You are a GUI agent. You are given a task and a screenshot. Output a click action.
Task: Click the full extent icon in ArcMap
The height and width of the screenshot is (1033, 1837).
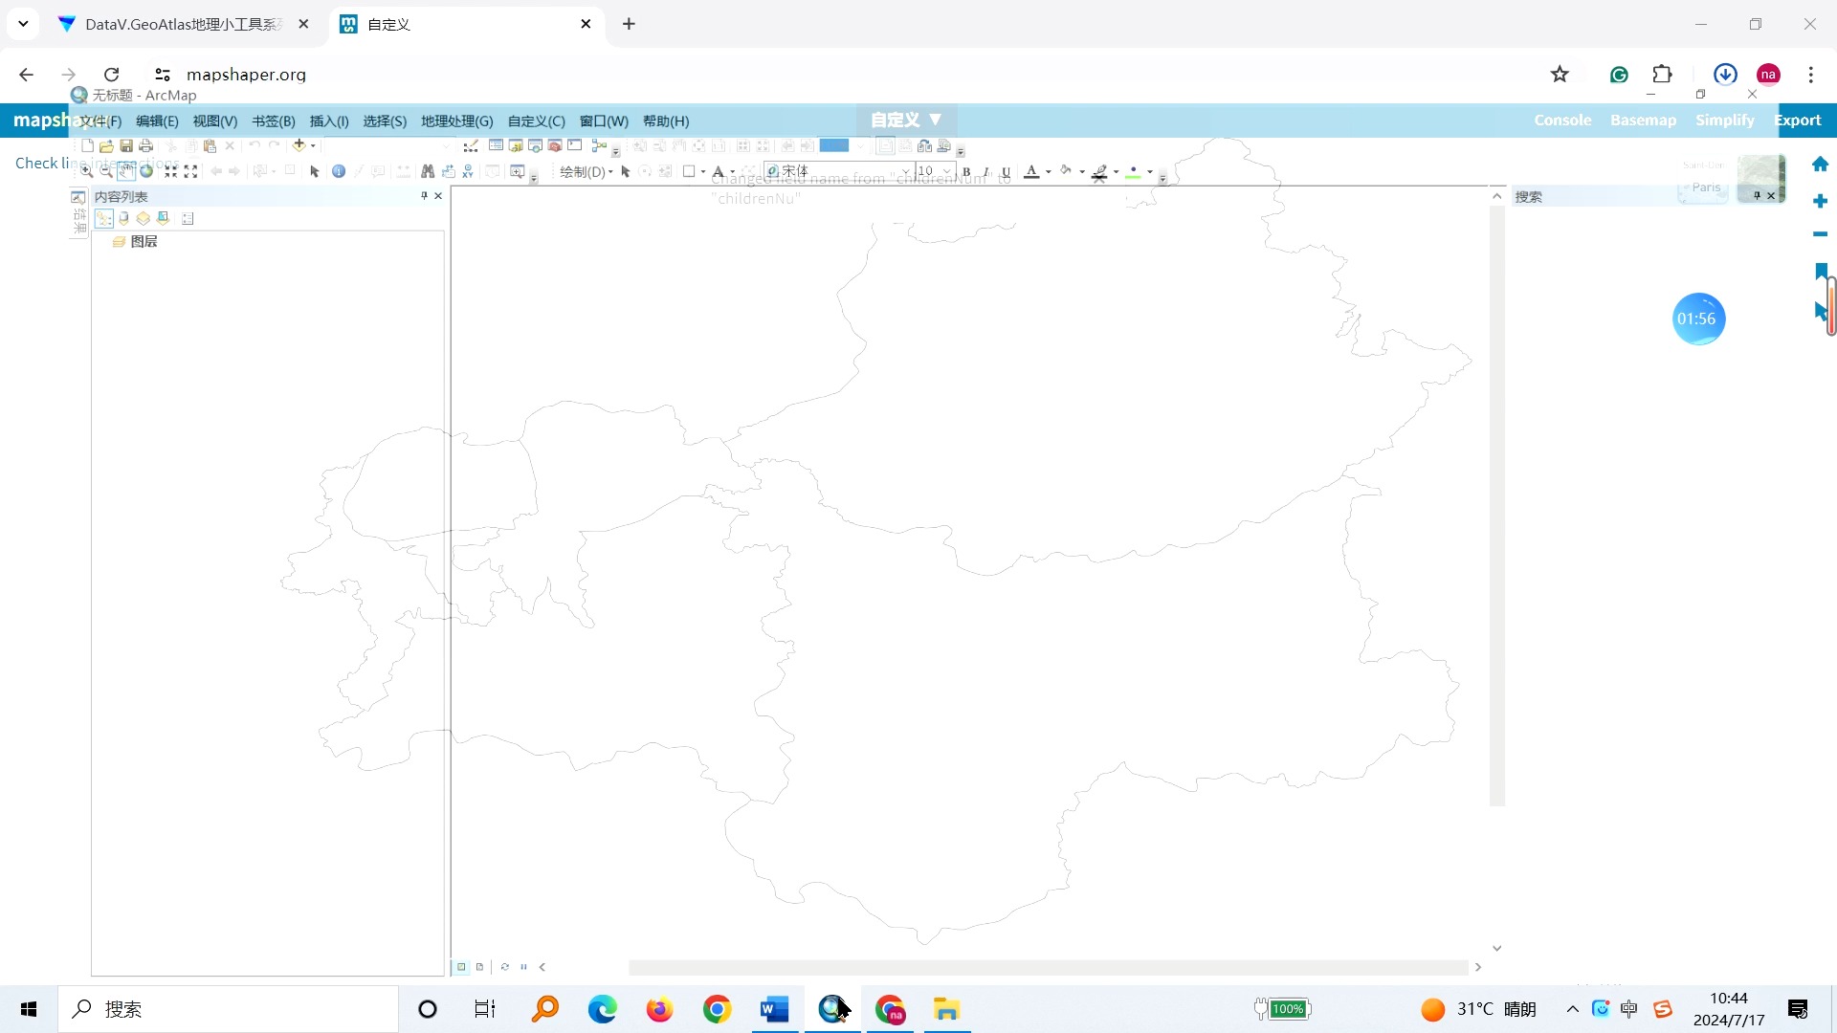tap(149, 170)
